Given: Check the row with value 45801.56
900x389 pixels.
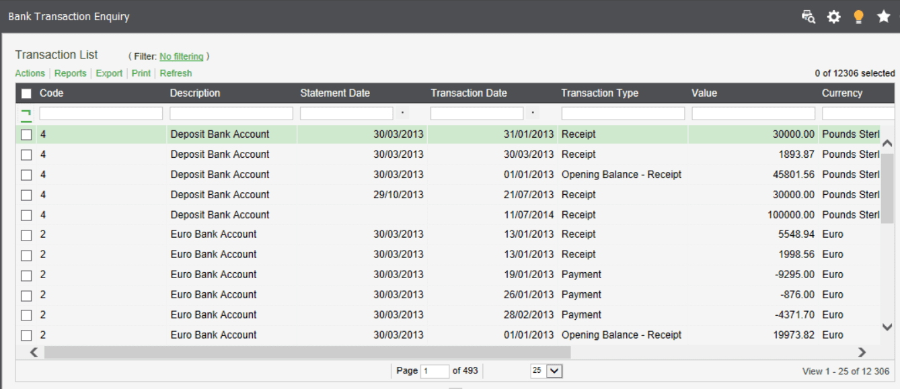Looking at the screenshot, I should tap(26, 175).
